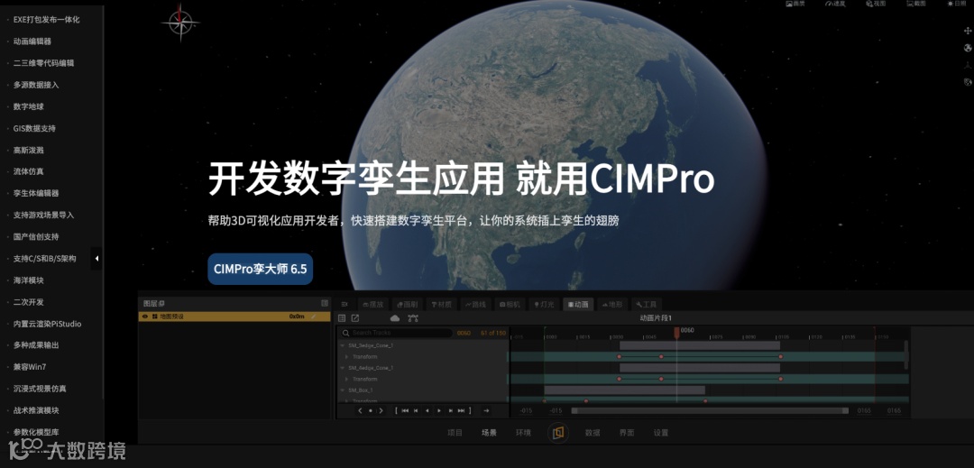Step back one frame
The width and height of the screenshot is (974, 468).
pos(416,410)
